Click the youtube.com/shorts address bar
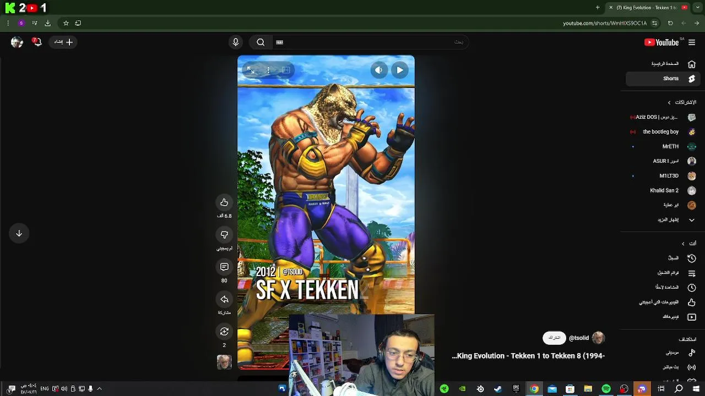Viewport: 705px width, 396px height. [605, 23]
